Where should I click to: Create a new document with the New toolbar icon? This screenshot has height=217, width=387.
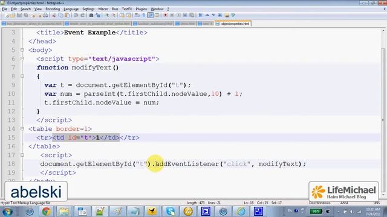7,15
